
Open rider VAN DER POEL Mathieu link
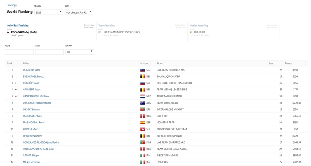[x=36, y=96]
